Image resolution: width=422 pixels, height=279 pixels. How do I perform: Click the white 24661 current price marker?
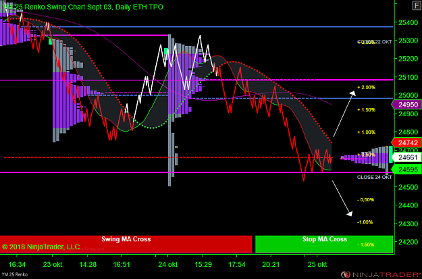(x=407, y=157)
